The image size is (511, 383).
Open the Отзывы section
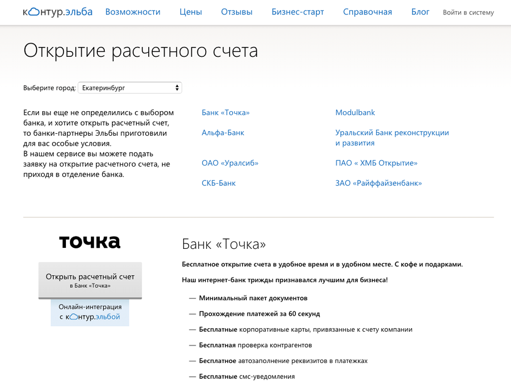(237, 12)
